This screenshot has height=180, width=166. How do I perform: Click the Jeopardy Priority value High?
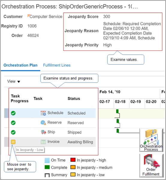point(107,45)
